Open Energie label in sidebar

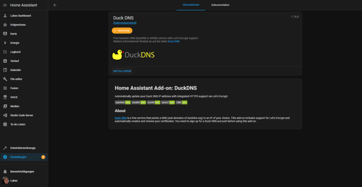coord(15,43)
